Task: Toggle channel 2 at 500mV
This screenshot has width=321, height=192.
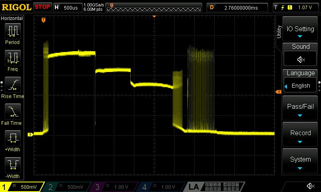Action: (67, 187)
